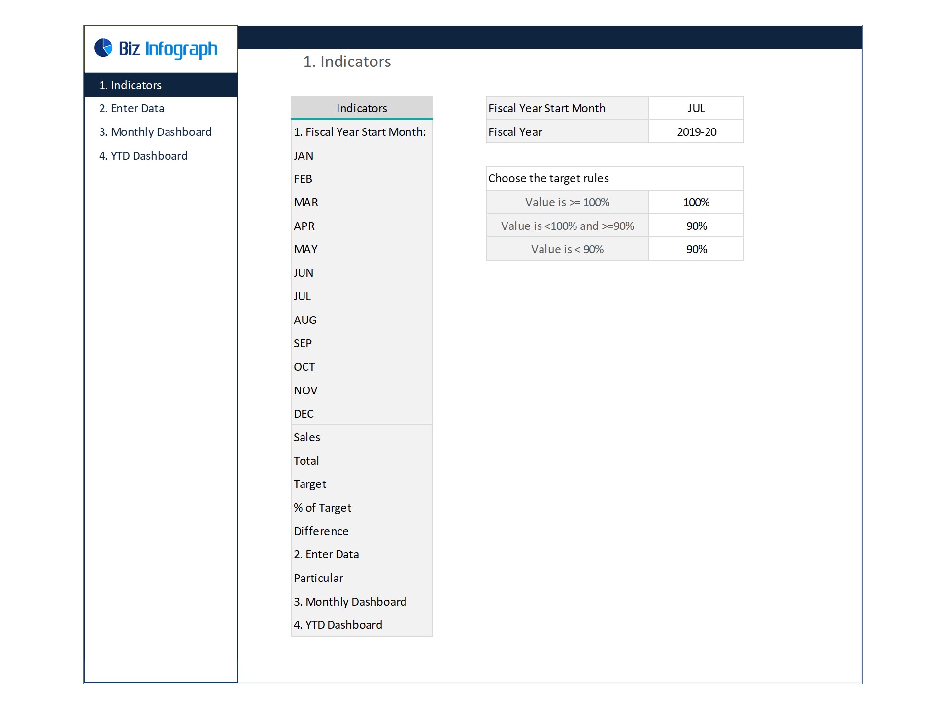Image resolution: width=946 pixels, height=709 pixels.
Task: Click the '1. Fiscal Year Start Month:' cell
Action: pyautogui.click(x=362, y=132)
